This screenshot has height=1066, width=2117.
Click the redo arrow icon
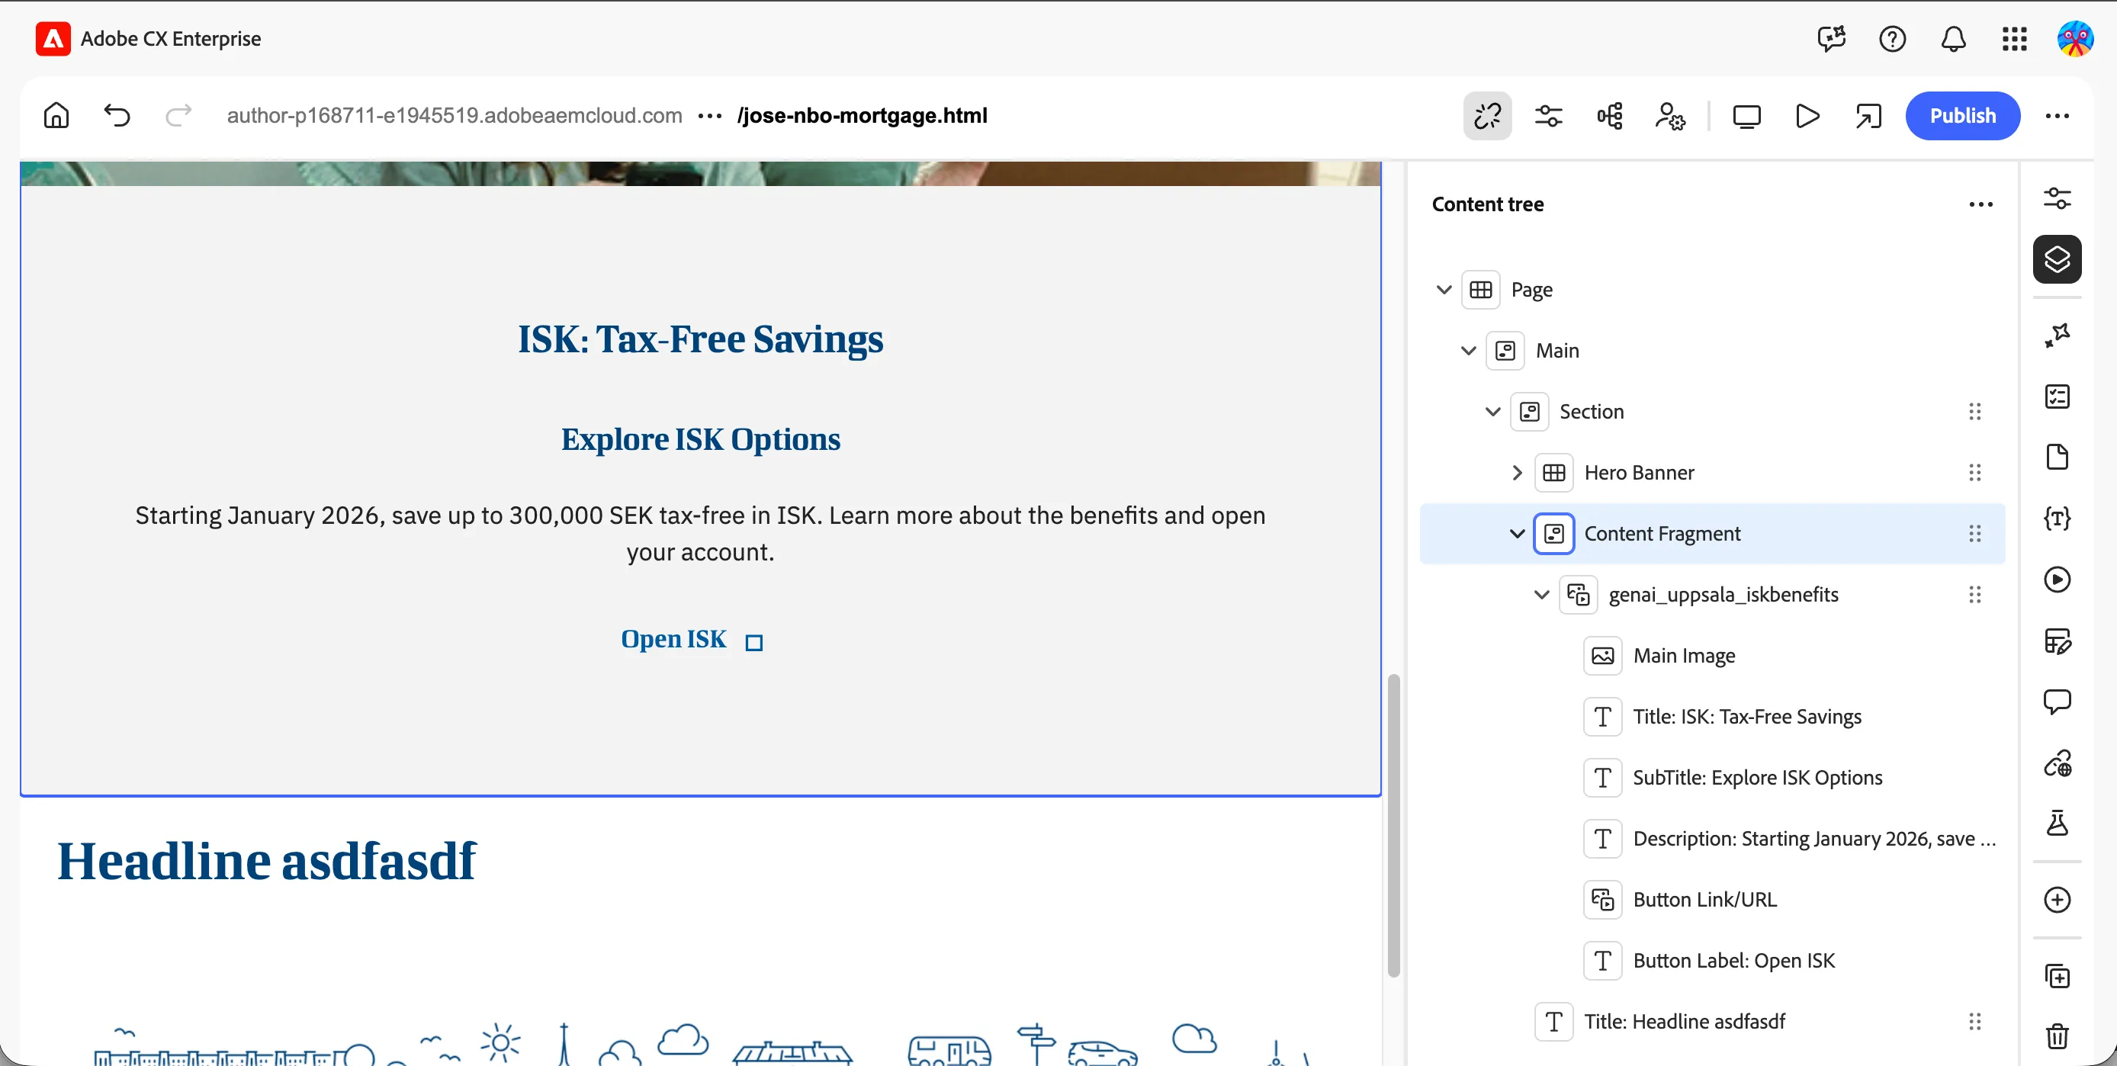[178, 116]
